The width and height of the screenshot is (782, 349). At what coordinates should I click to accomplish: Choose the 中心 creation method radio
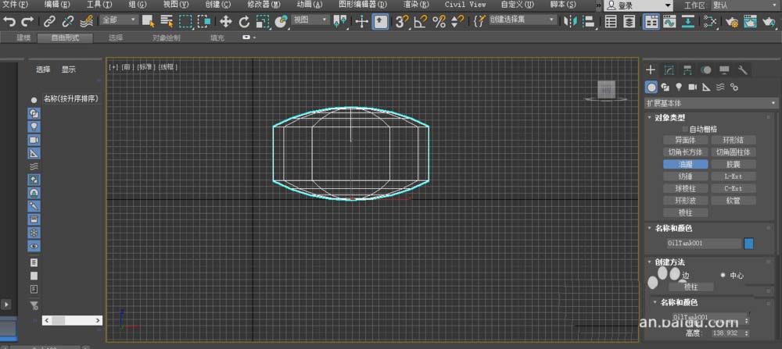tap(722, 276)
